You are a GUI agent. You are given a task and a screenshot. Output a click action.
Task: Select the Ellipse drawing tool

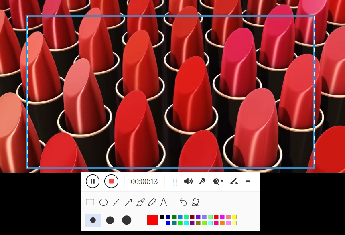coord(103,202)
